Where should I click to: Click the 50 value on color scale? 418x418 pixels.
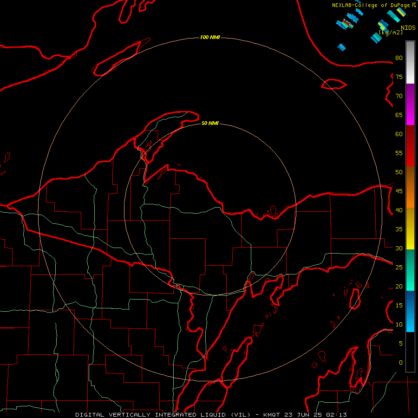click(399, 172)
